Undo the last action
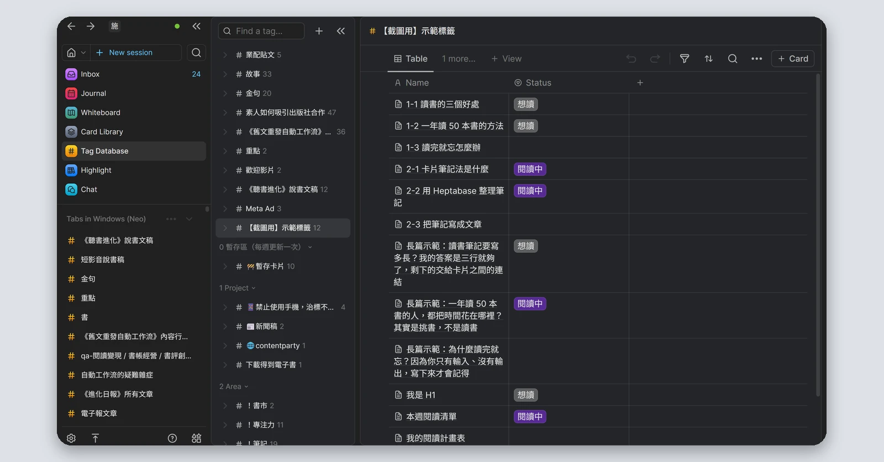 pos(631,59)
